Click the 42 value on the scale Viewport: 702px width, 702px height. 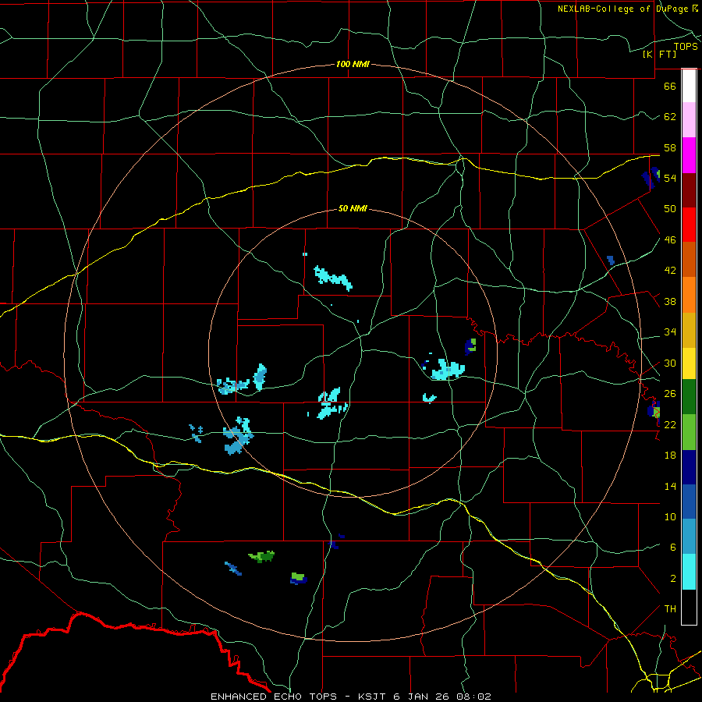click(x=670, y=270)
